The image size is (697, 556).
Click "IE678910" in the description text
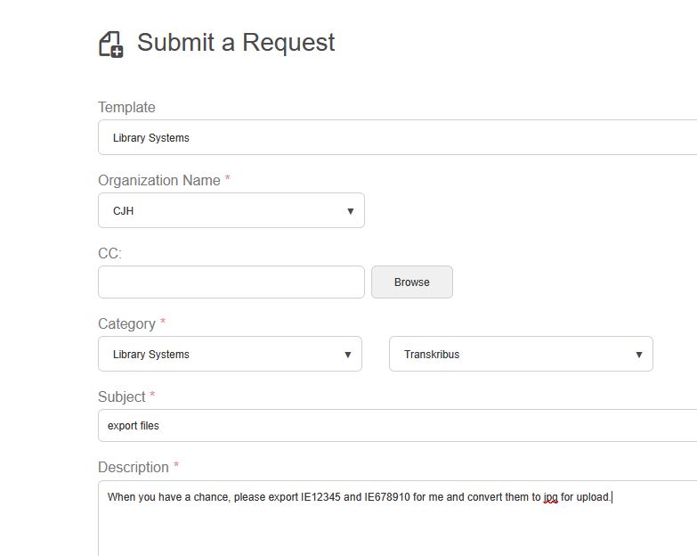click(387, 496)
